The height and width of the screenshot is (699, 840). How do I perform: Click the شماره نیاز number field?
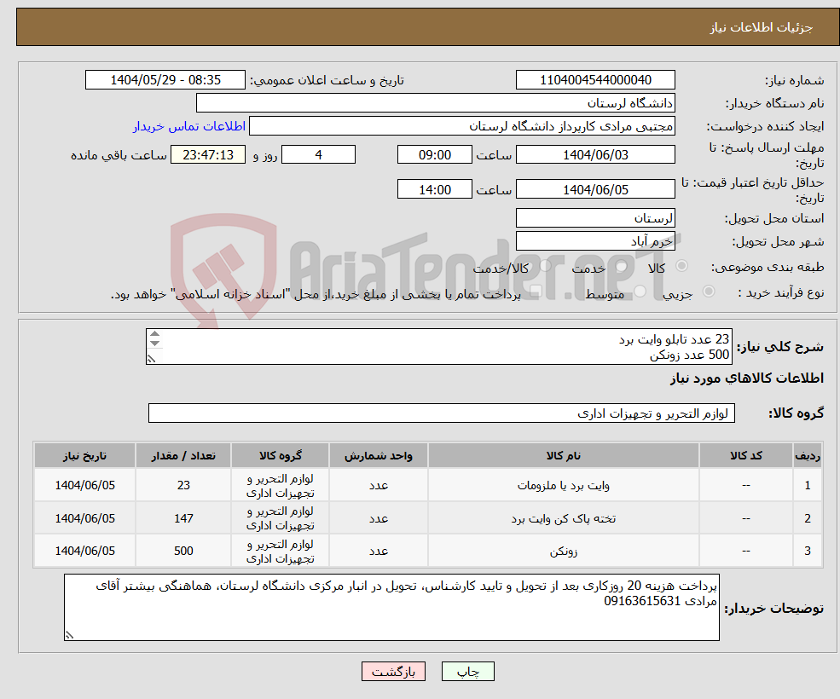click(x=595, y=80)
